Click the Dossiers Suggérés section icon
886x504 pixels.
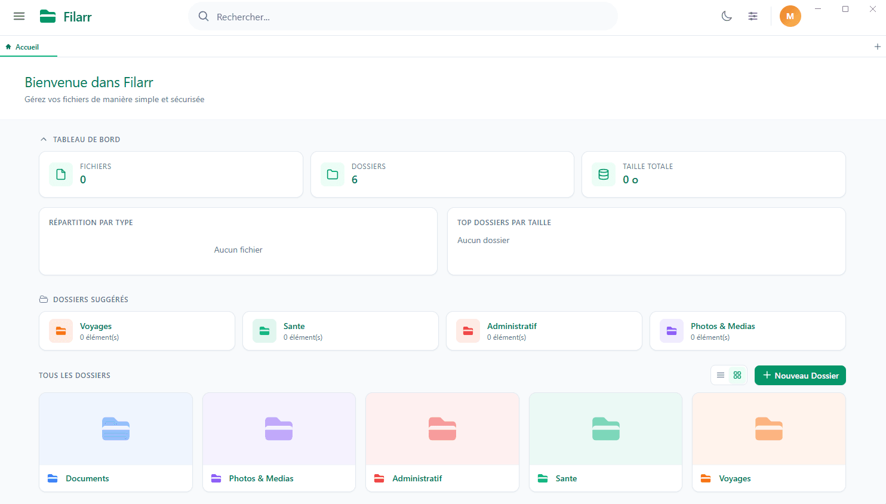click(x=42, y=299)
